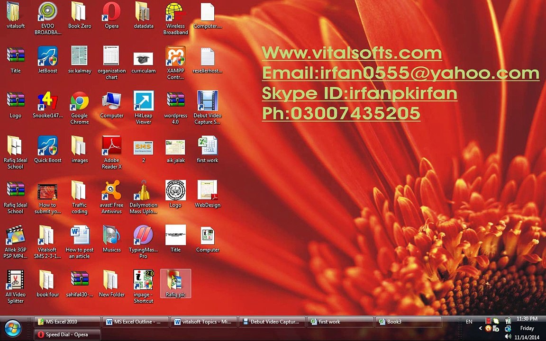Click the XAMPP Control desktop icon
The height and width of the screenshot is (341, 546).
pos(175,63)
